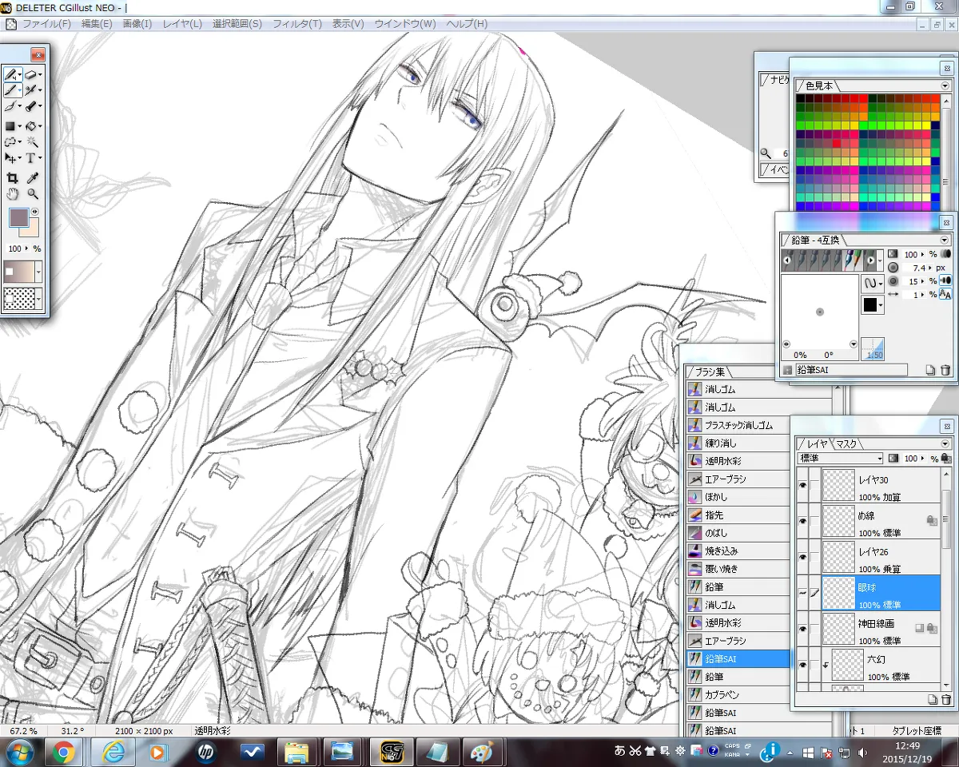Image resolution: width=959 pixels, height=767 pixels.
Task: Click the 鉛筆SAI brush name field
Action: [x=850, y=370]
